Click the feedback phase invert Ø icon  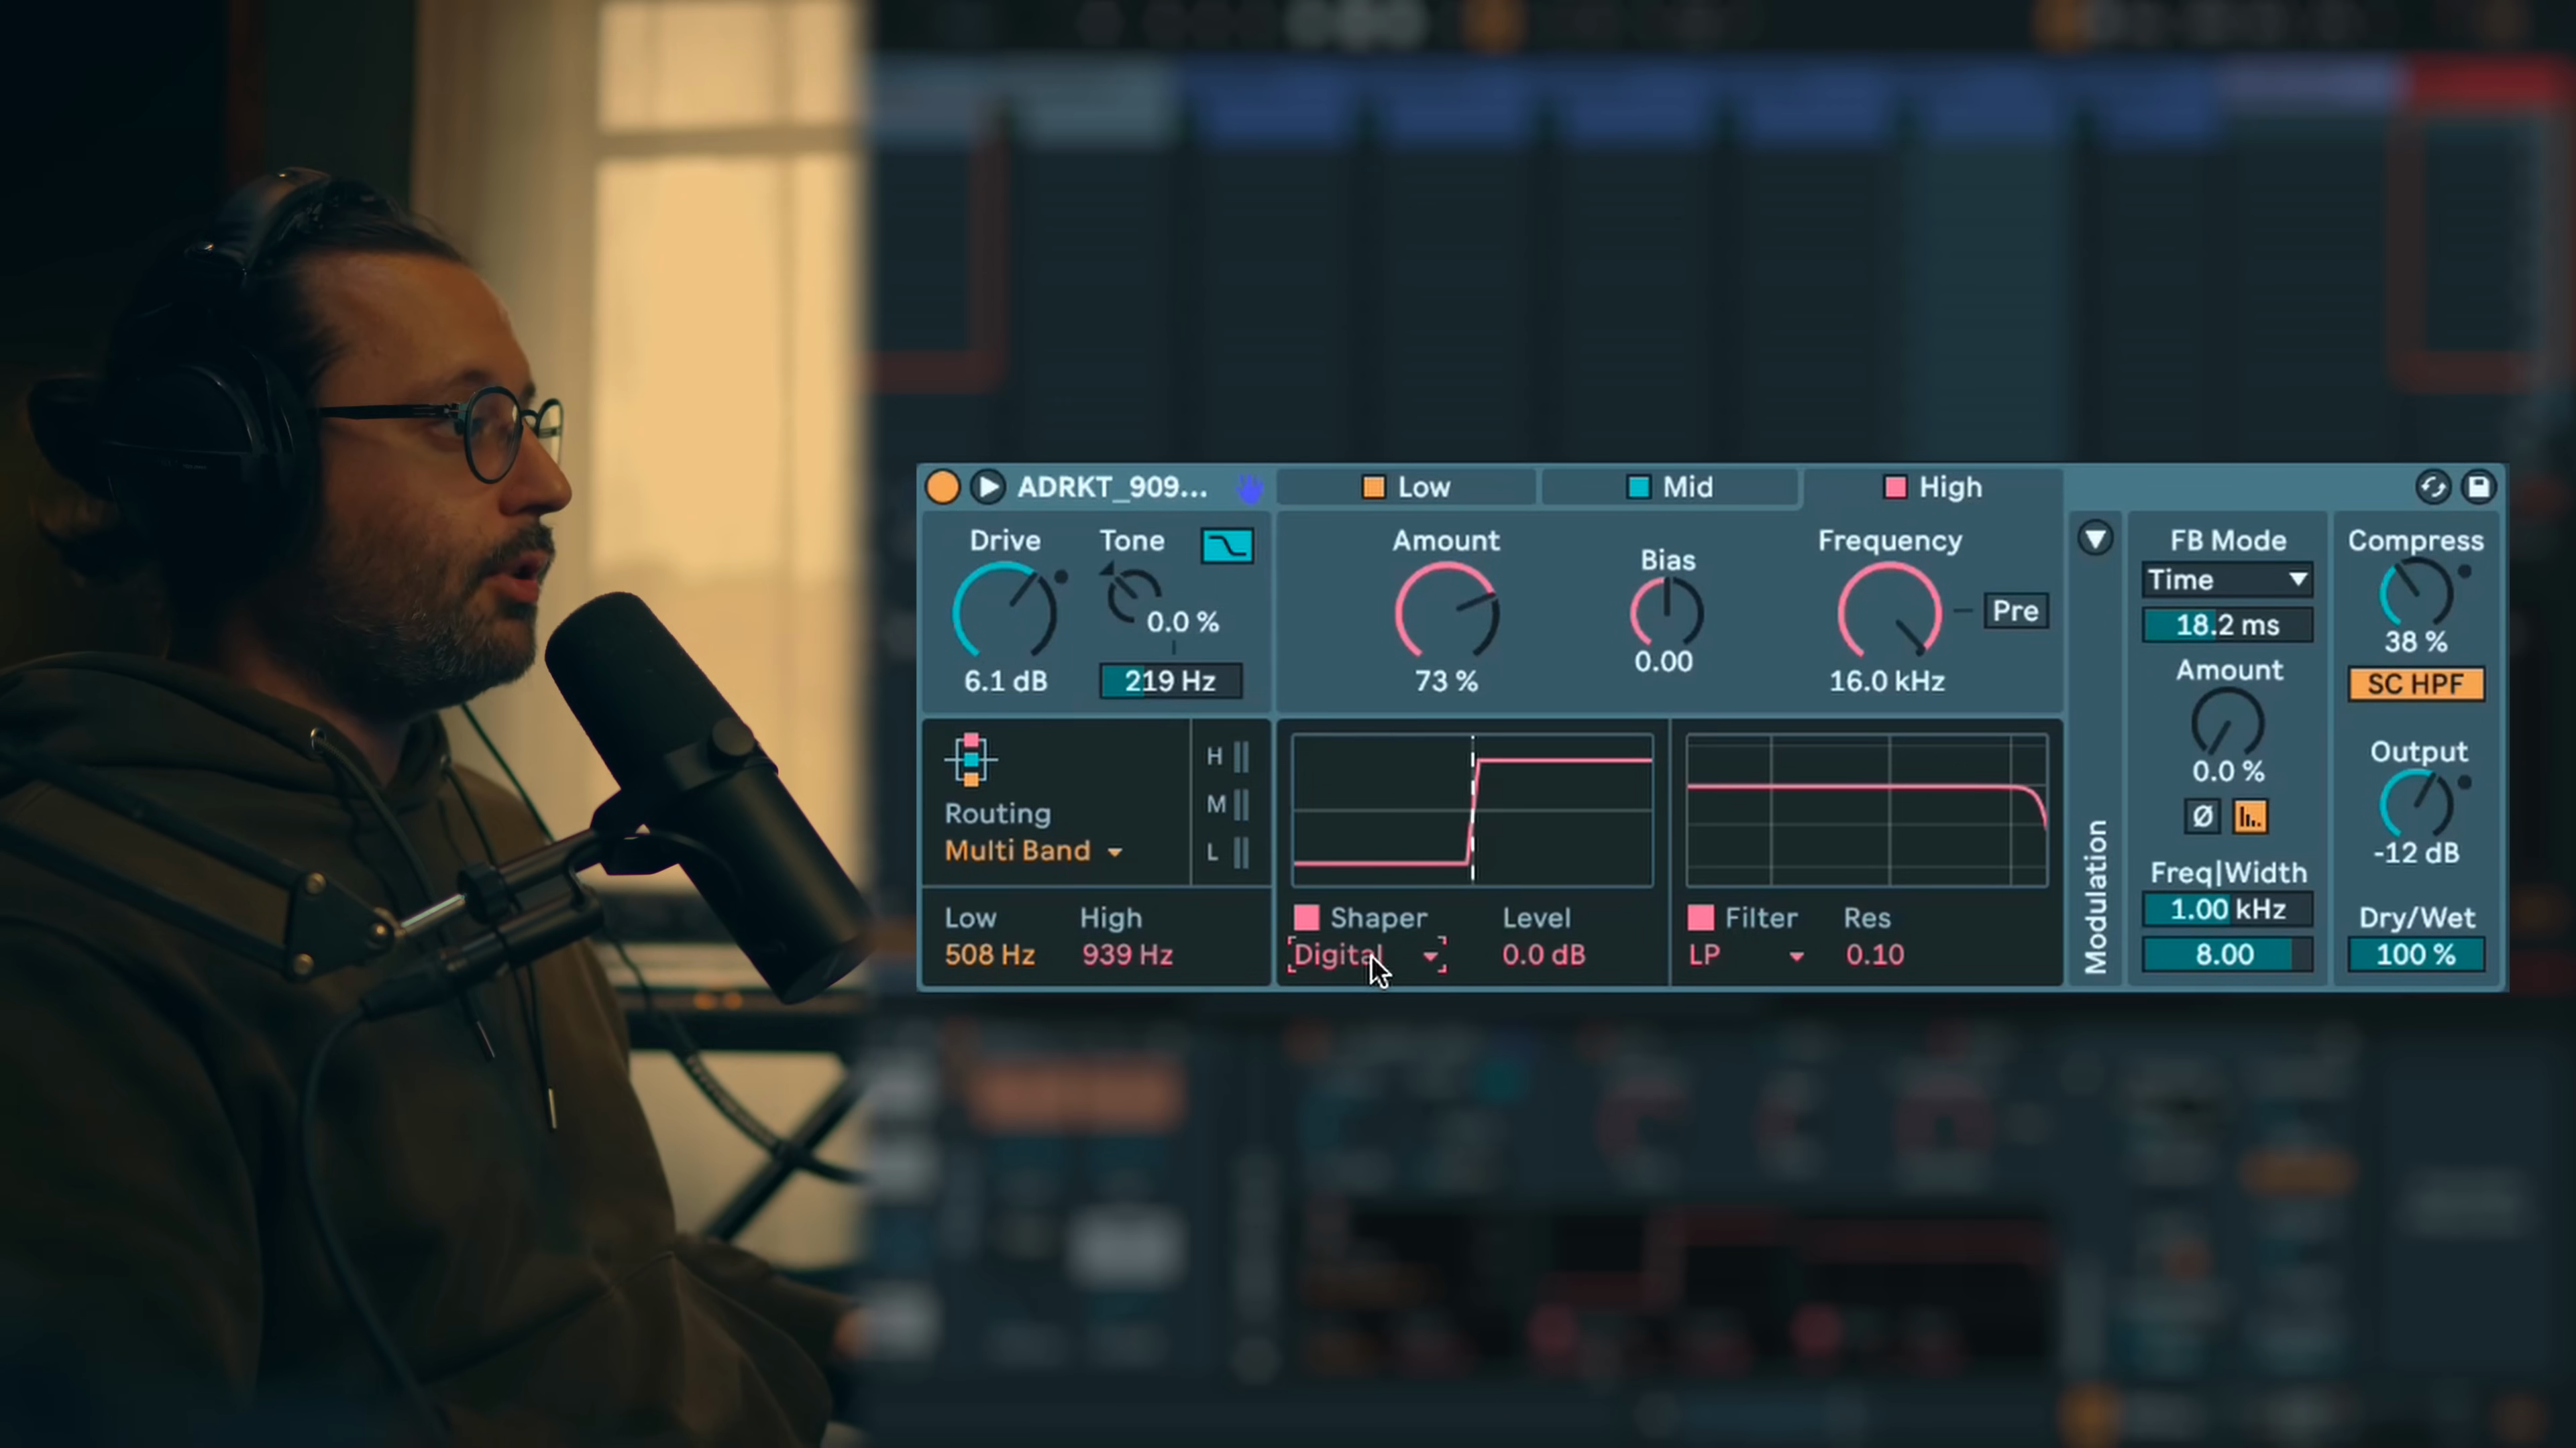click(2202, 817)
